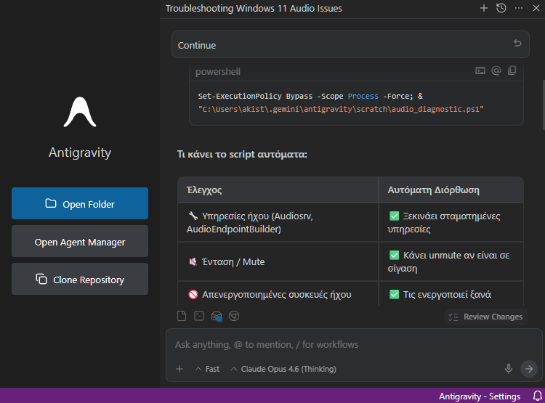Add context with plus button in input
545x403 pixels.
[179, 369]
